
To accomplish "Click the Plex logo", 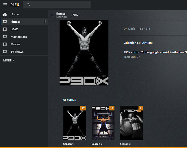I will point(15,5).
